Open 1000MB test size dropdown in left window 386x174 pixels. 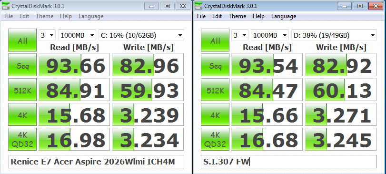click(x=77, y=35)
